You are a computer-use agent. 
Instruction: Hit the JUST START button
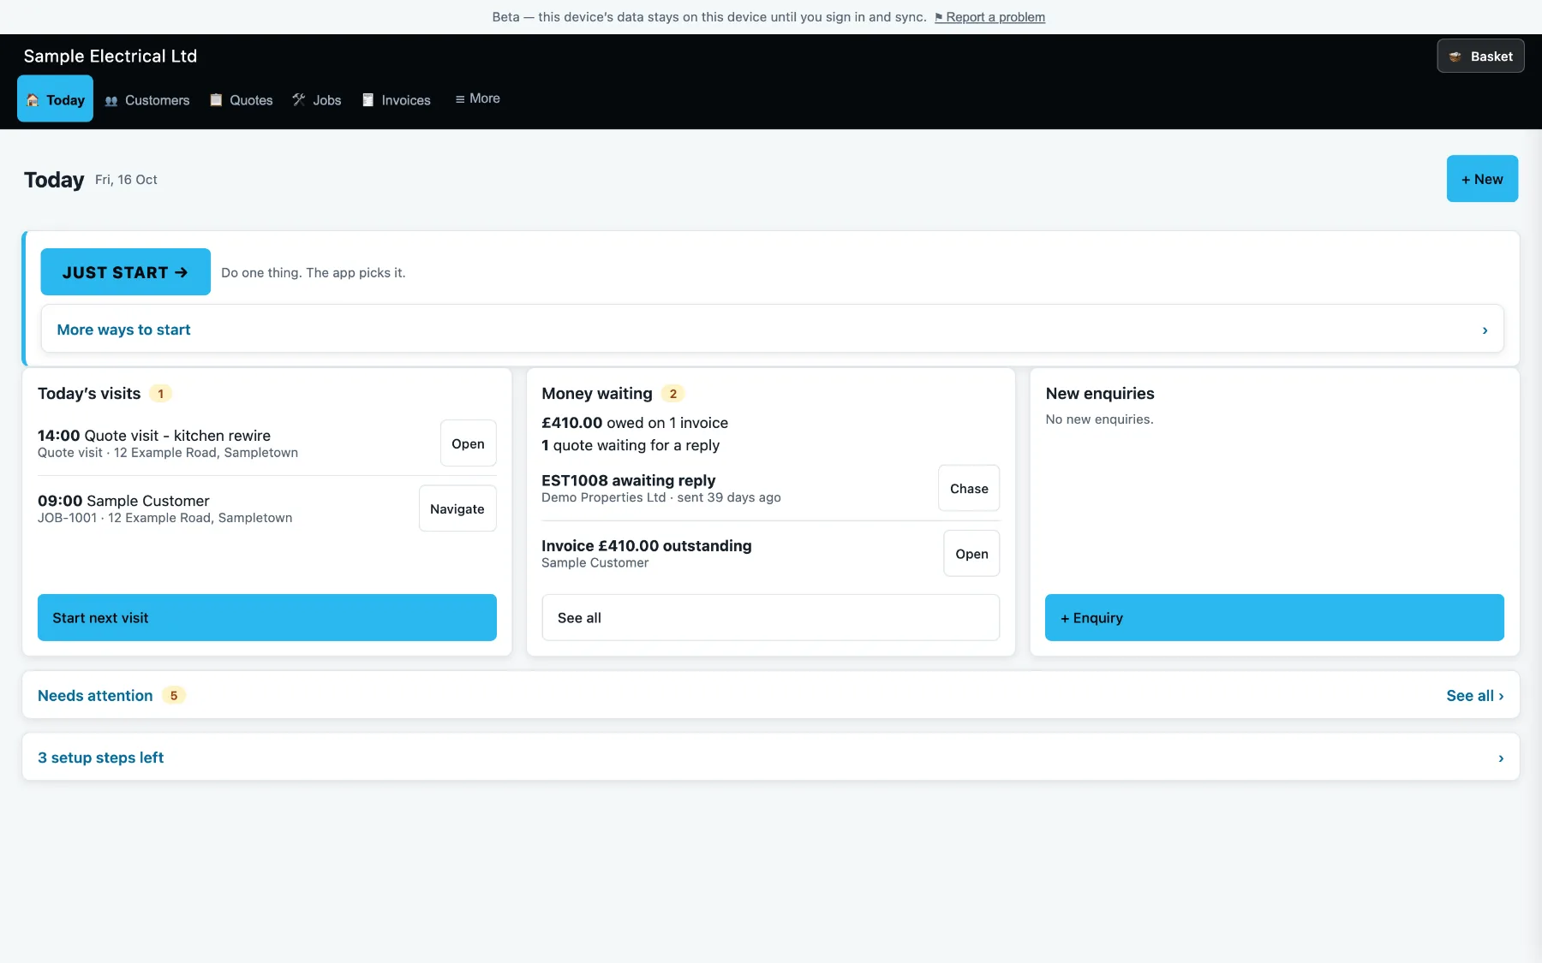(x=125, y=272)
